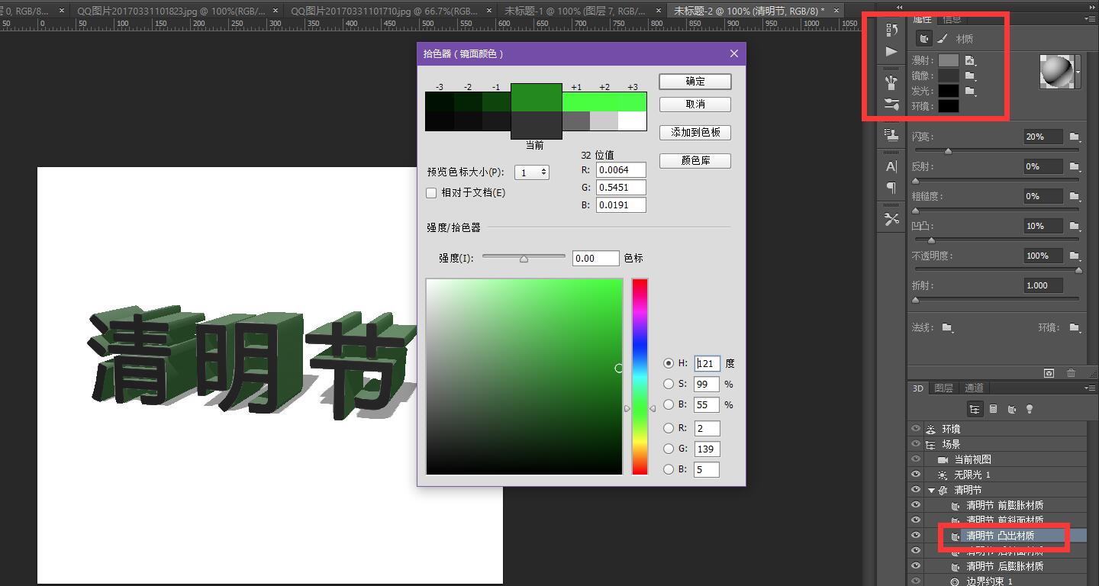
Task: Open the Actions panel play icon
Action: [x=891, y=52]
